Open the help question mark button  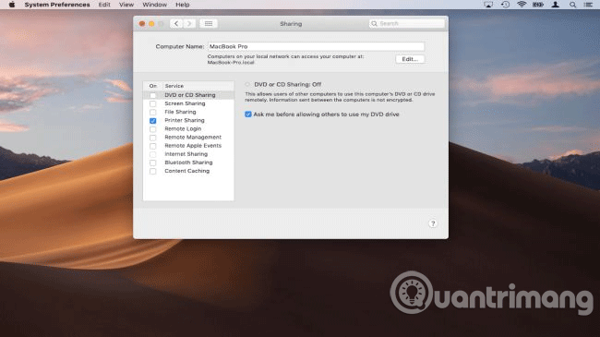point(433,223)
